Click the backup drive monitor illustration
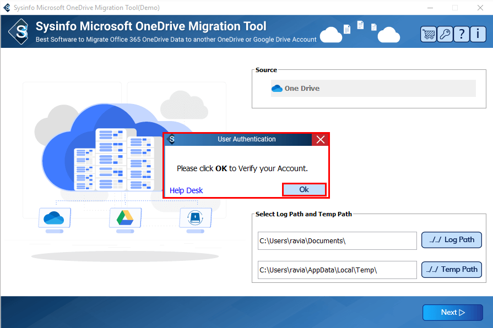The image size is (493, 328). [x=195, y=220]
